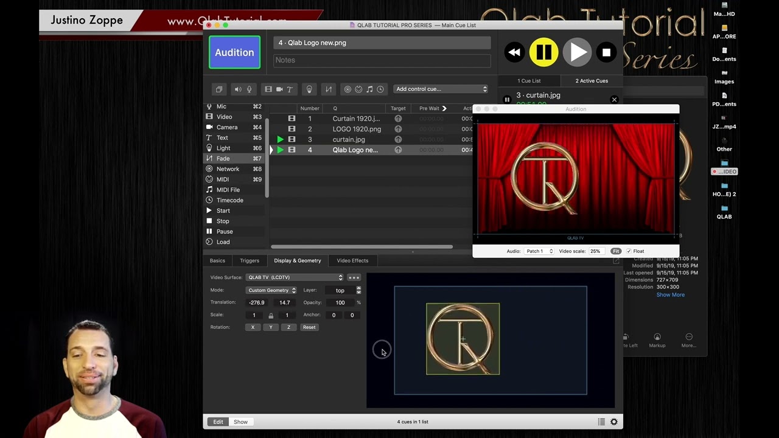Select Timecode in the cue sidebar
The width and height of the screenshot is (779, 438).
[234, 200]
